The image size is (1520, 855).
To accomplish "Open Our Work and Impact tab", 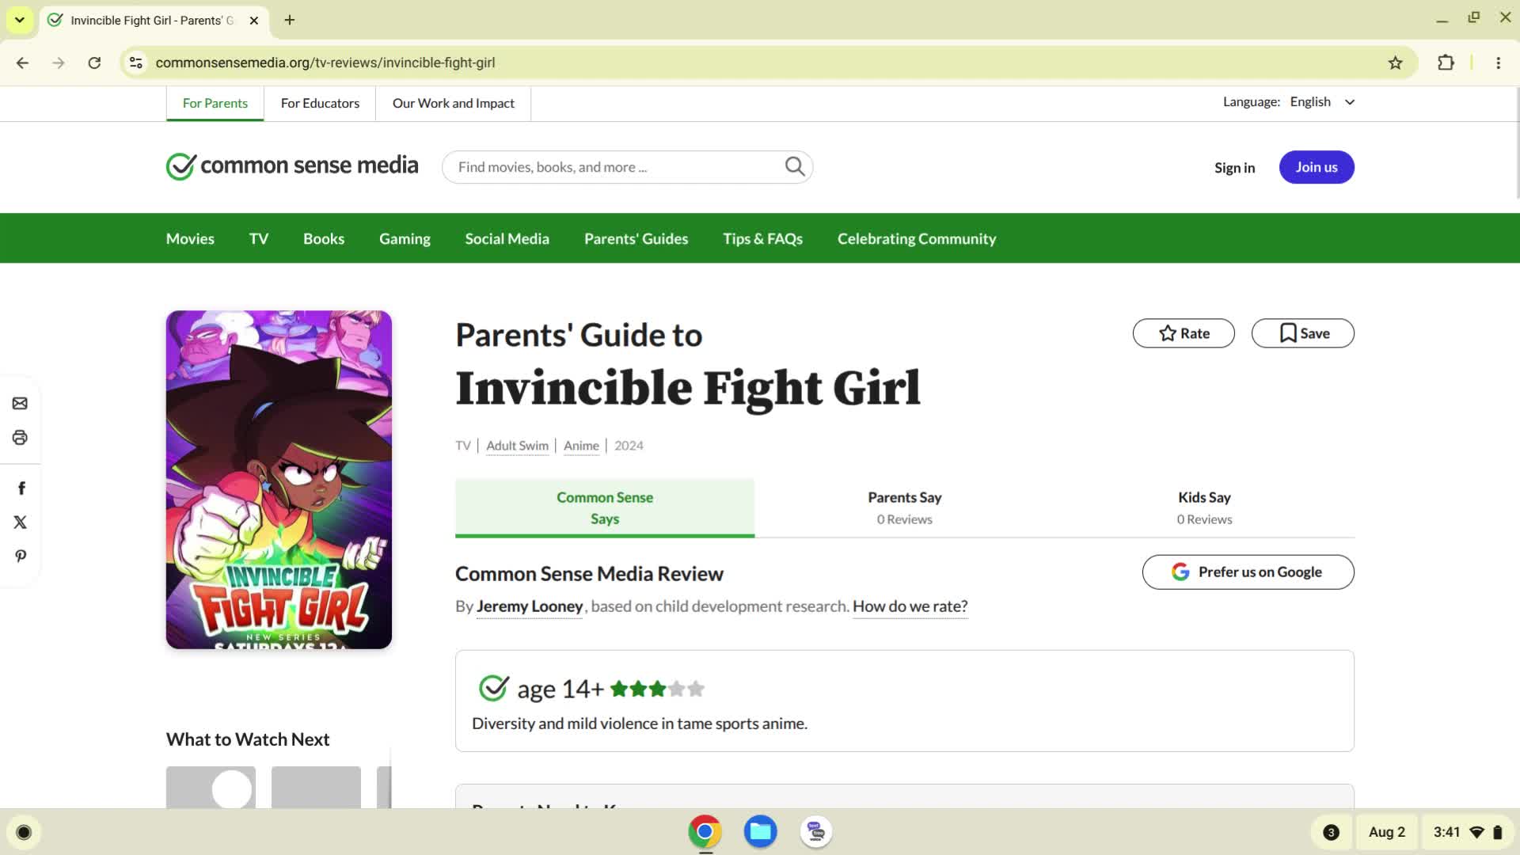I will tap(454, 104).
